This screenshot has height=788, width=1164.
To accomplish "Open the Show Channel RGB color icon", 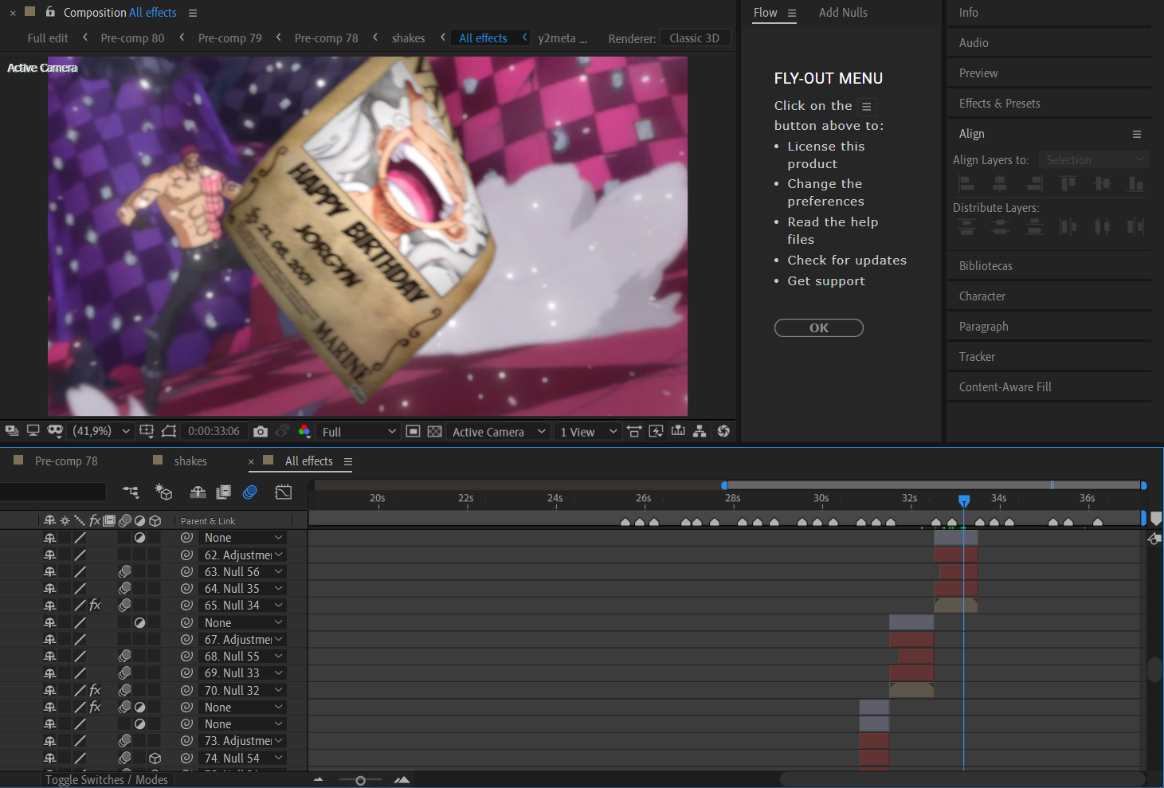I will point(304,431).
